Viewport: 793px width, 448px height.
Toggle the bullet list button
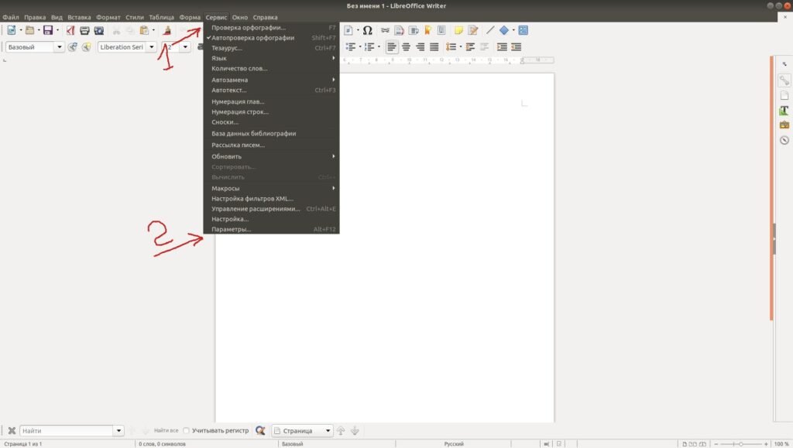tap(351, 47)
